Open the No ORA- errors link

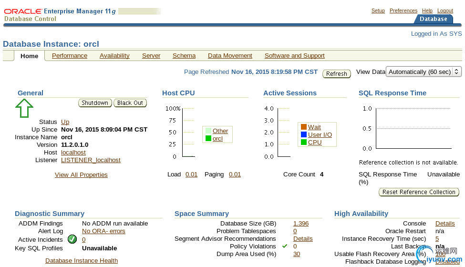click(103, 231)
